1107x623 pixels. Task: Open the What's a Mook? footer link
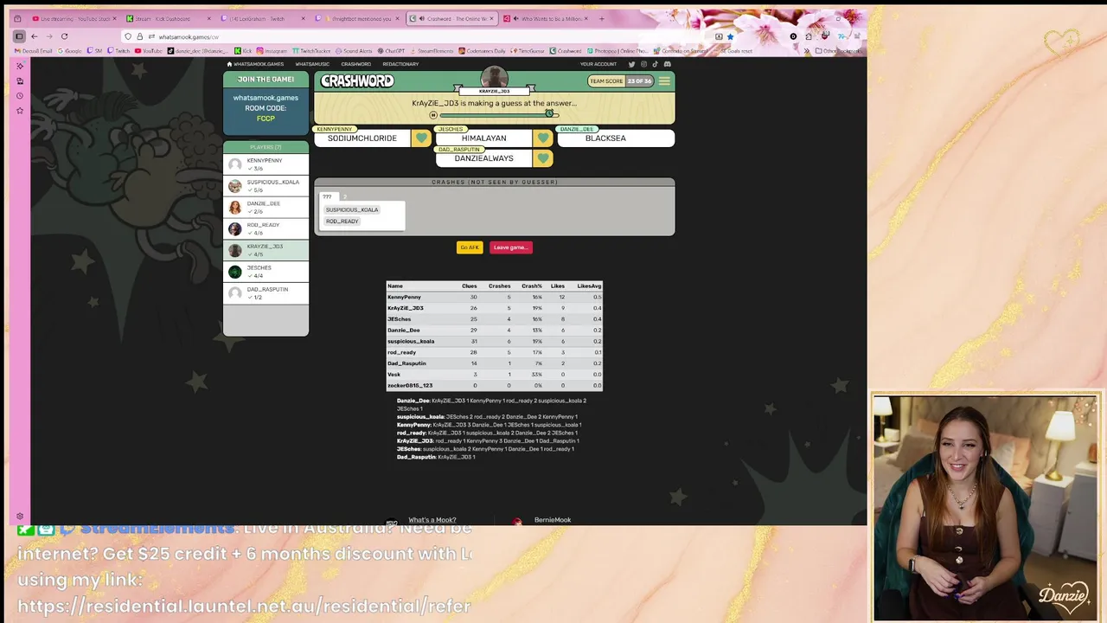[432, 520]
